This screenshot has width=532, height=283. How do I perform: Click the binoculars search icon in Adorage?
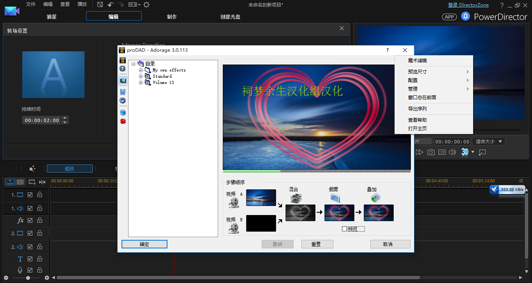click(122, 92)
